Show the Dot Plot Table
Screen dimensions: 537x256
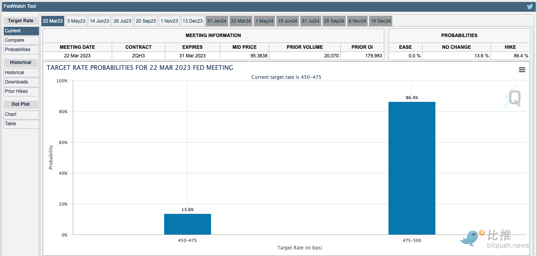click(21, 124)
